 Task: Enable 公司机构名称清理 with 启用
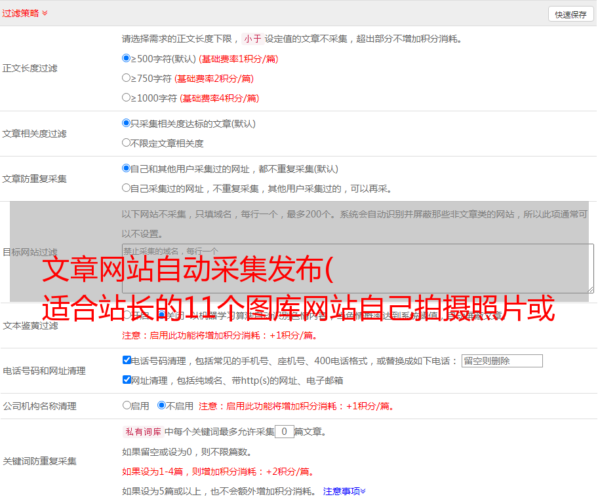[x=127, y=405]
